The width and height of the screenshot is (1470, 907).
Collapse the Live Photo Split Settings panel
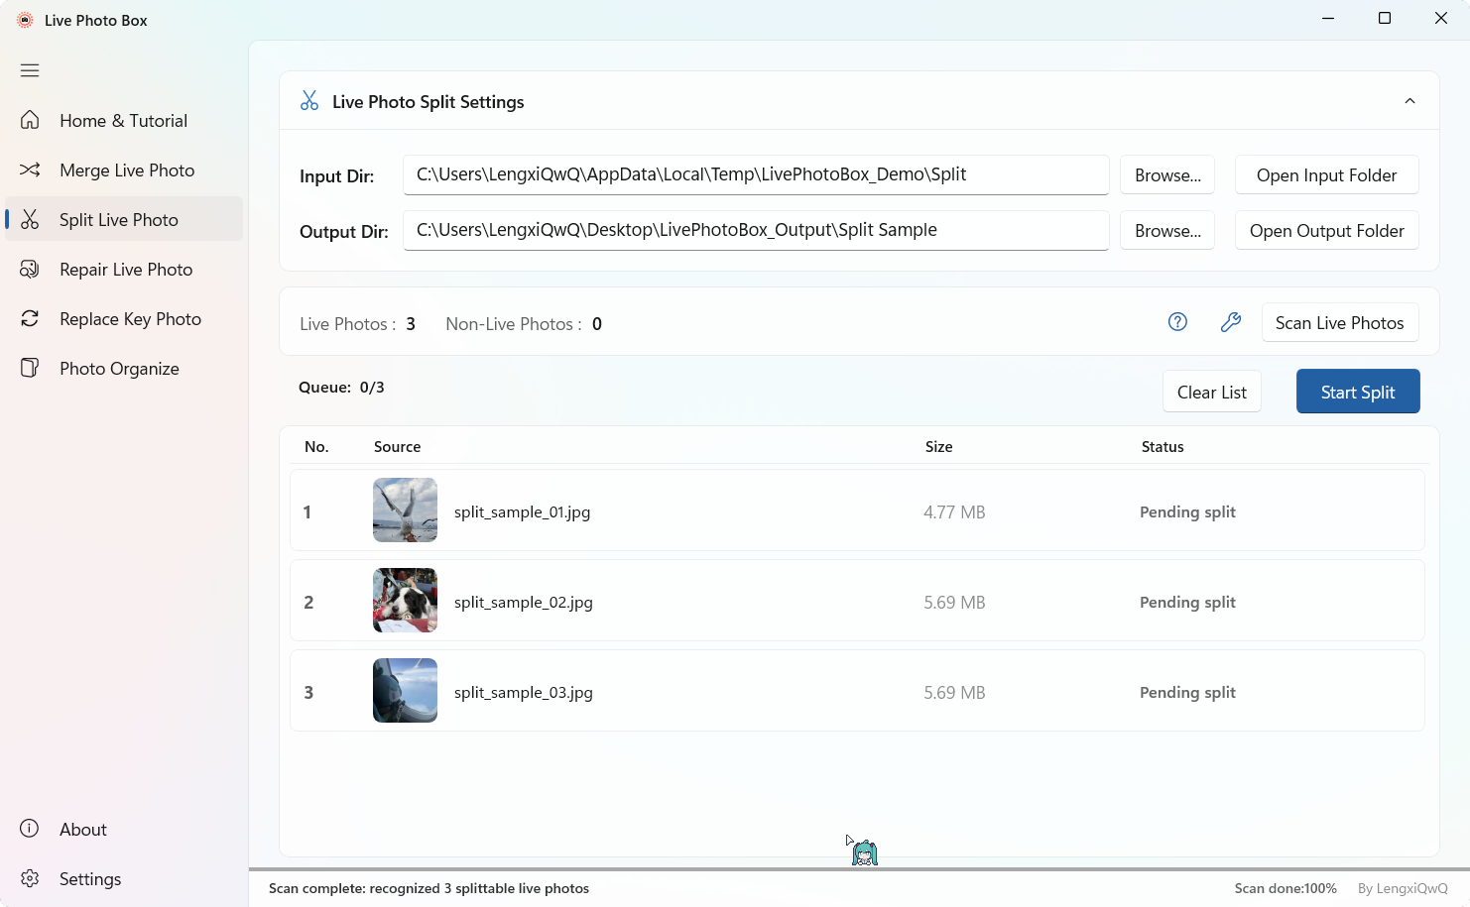coord(1409,101)
